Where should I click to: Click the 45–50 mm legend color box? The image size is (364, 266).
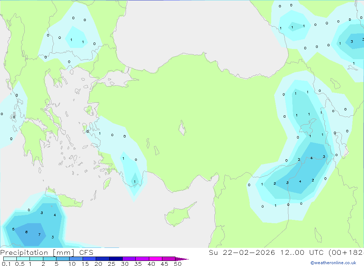point(169,259)
